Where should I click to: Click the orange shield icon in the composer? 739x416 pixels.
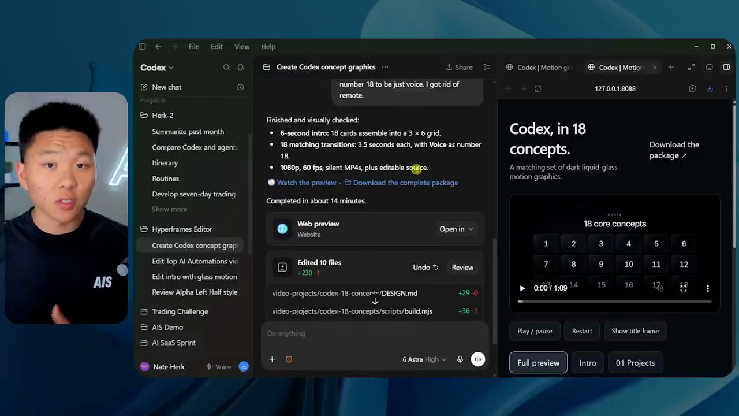pos(289,359)
